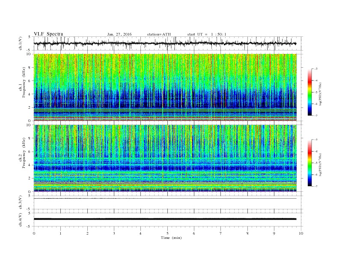Click the ch.2 spectrogram panel

[x=165, y=158]
